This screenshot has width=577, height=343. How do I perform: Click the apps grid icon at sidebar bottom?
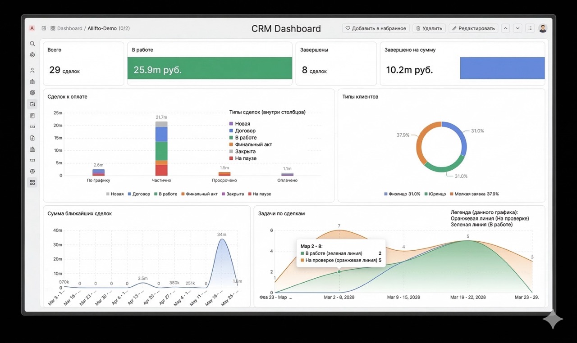(x=32, y=182)
